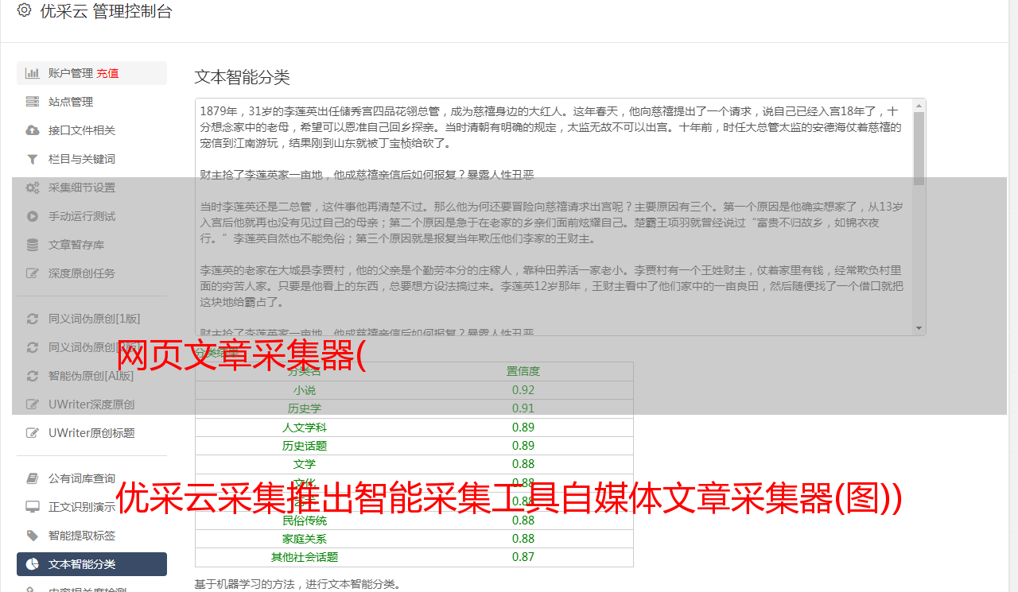Click the text area scrollbar up arrow
This screenshot has width=1018, height=592.
pos(919,106)
